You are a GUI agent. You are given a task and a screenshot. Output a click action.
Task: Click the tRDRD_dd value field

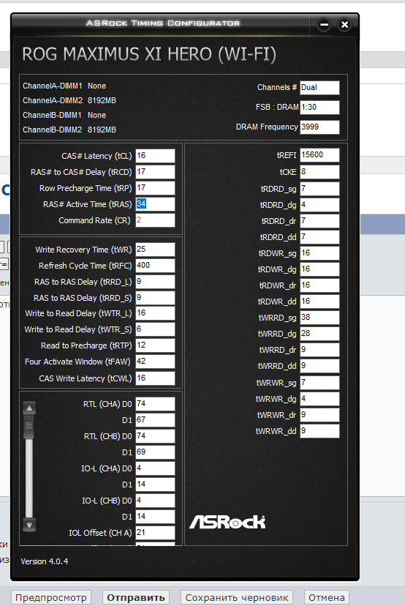[x=319, y=237]
